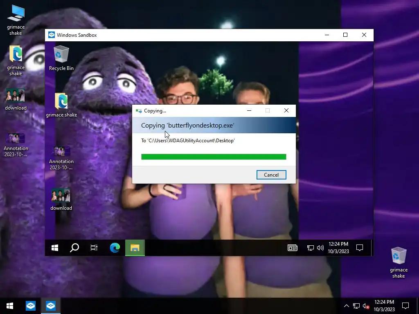419x314 pixels.
Task: Select host desktop computer icon grimace shake
Action: point(16,20)
